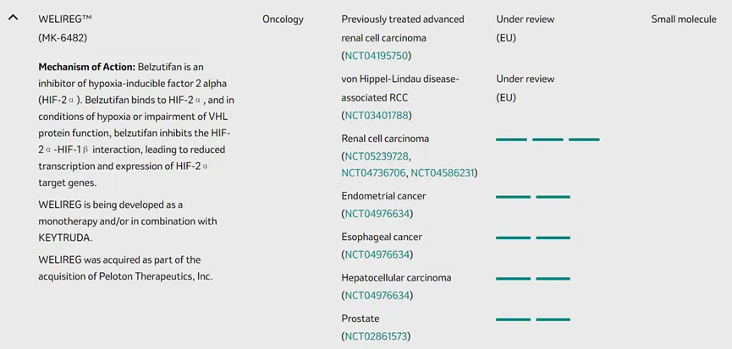Click the Renal cell carcinoma phase bar
The image size is (732, 349).
point(548,139)
